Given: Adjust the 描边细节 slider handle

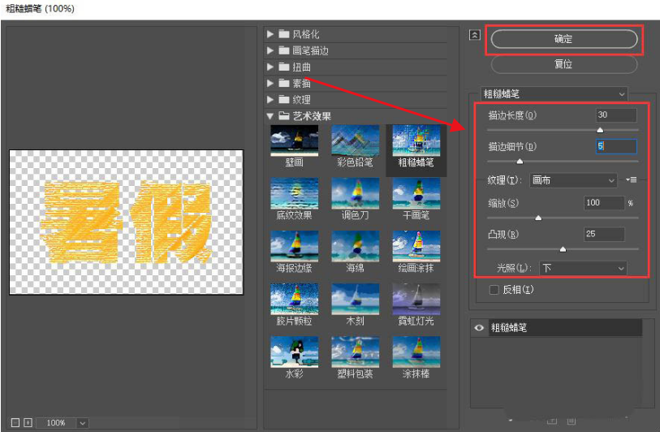Looking at the screenshot, I should pos(520,162).
